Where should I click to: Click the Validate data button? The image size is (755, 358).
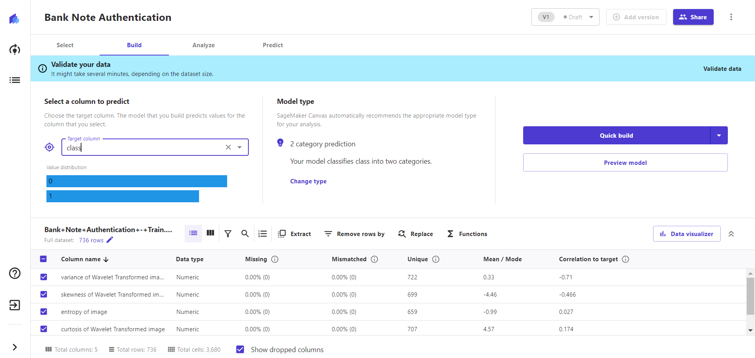722,68
